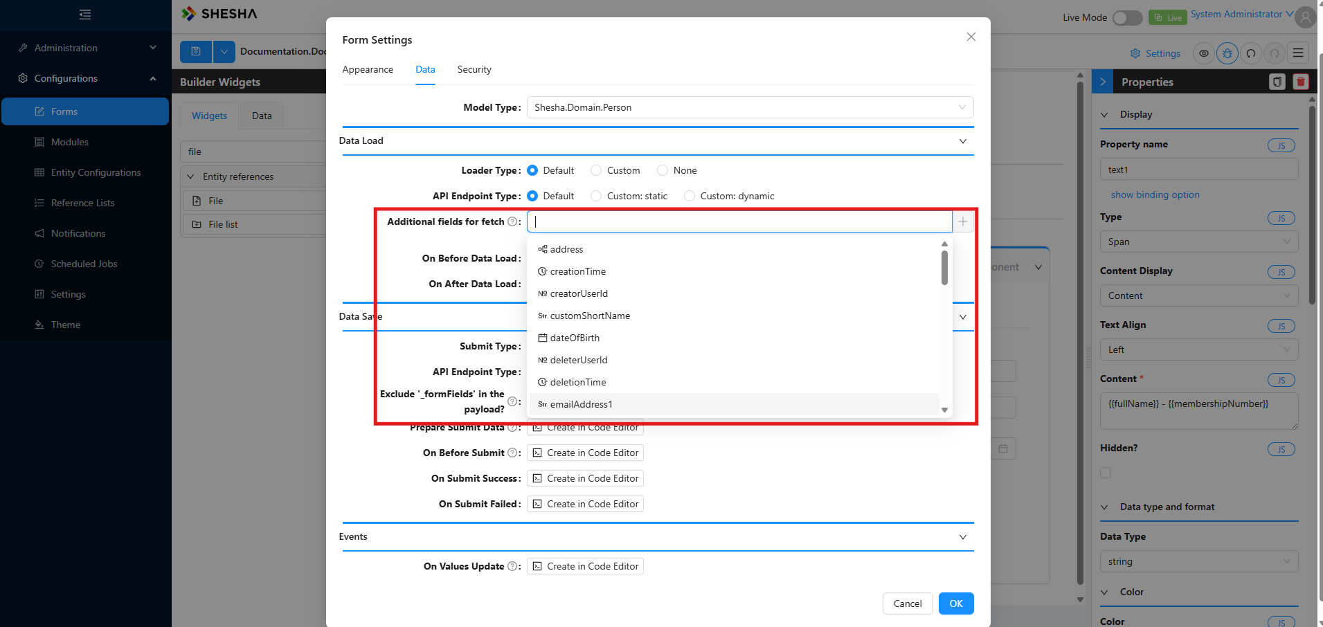Screen dimensions: 1323x627
Task: Select dateOfBirth from the field list
Action: (x=734, y=338)
